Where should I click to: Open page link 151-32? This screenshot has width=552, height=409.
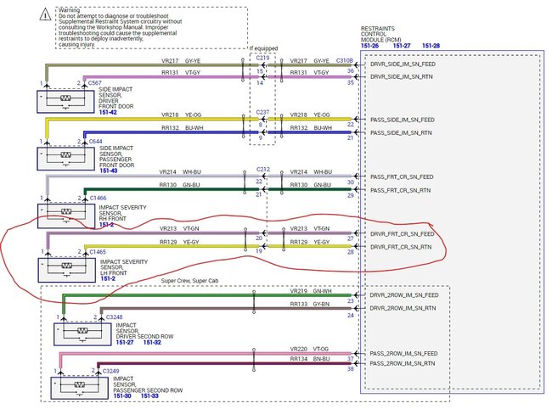[152, 342]
